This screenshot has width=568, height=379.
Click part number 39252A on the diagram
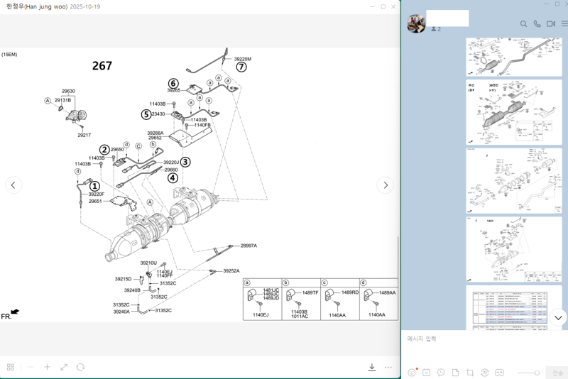pyautogui.click(x=231, y=271)
